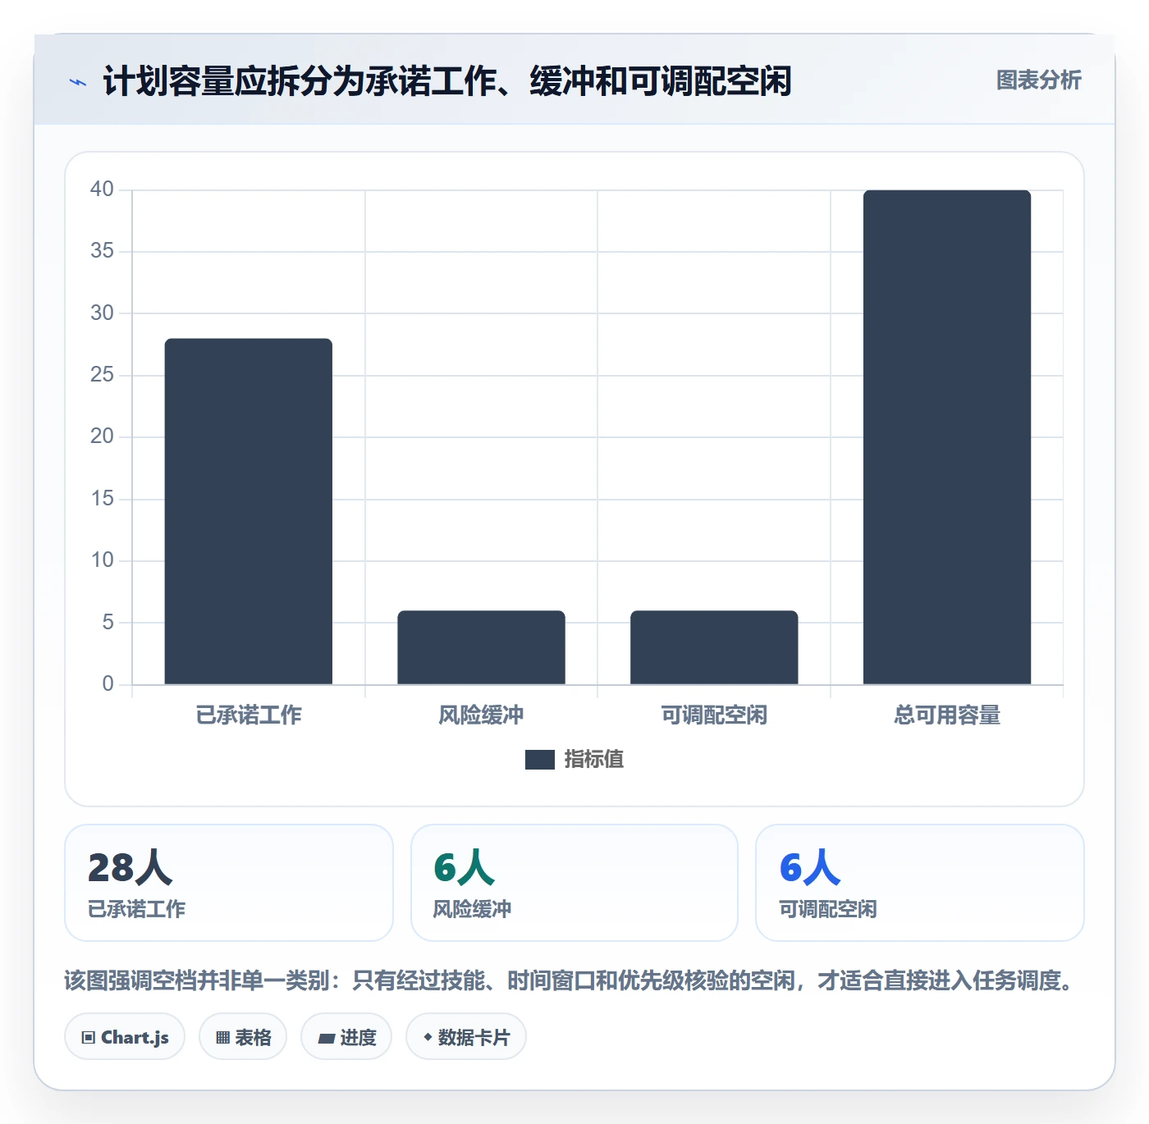This screenshot has height=1124, width=1149.
Task: Click the diamond icon in 数据卡片 chip
Action: pyautogui.click(x=428, y=1037)
